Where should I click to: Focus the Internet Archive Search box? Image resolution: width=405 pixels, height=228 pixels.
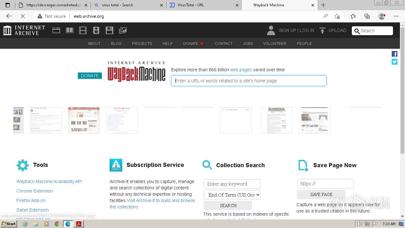pos(372,31)
